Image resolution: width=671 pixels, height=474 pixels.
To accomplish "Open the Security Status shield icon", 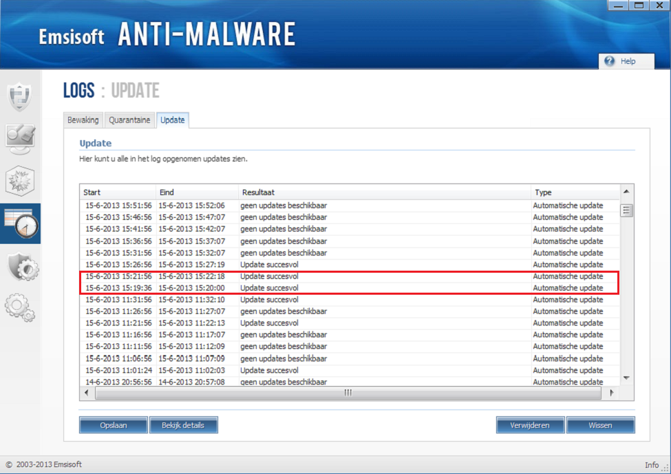I will (20, 95).
